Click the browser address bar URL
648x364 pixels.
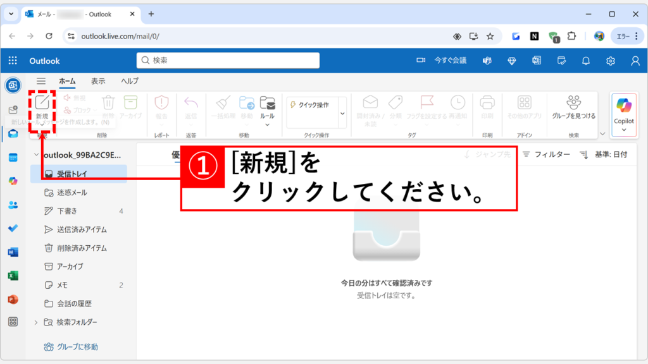coord(120,36)
